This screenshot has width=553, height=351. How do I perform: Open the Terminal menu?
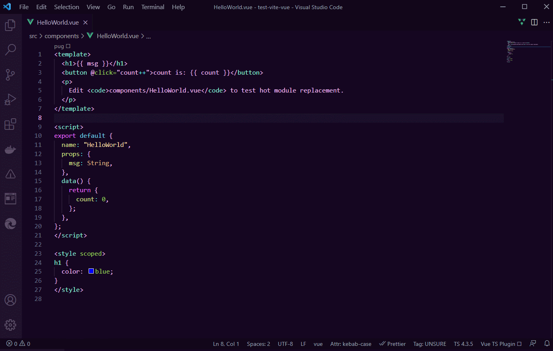point(153,7)
